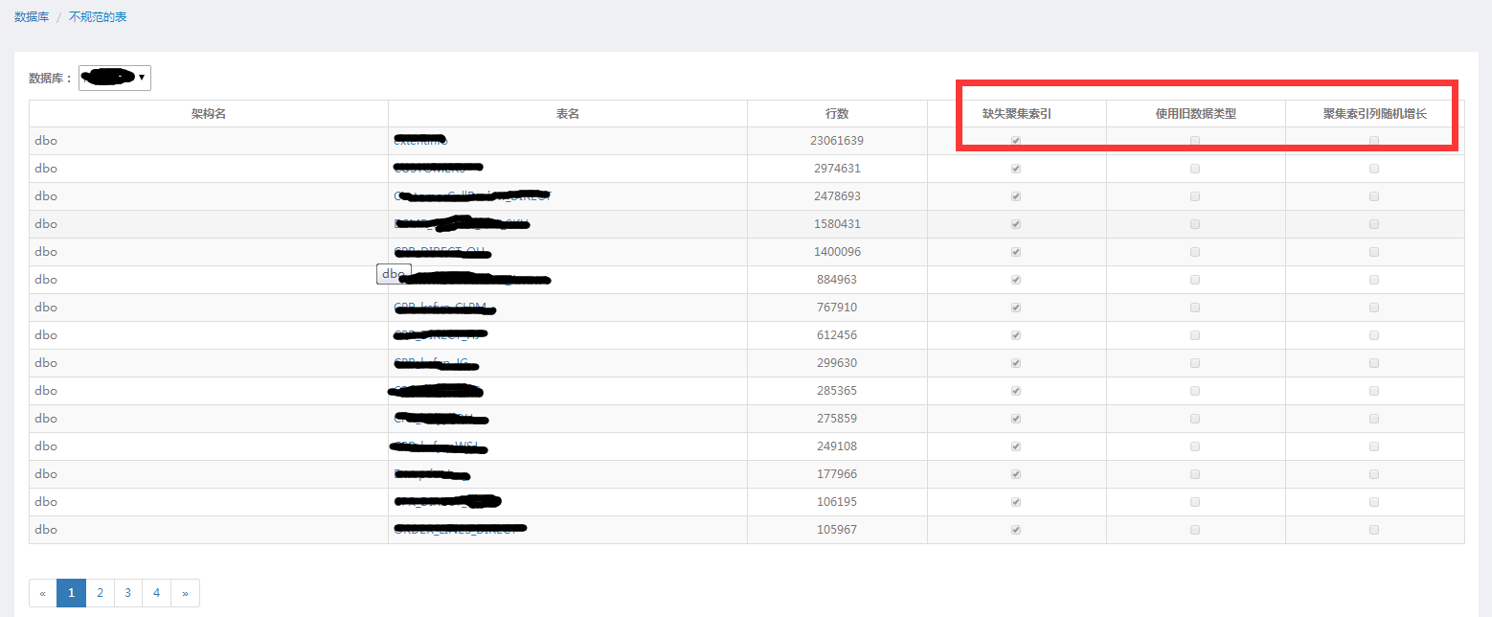The width and height of the screenshot is (1492, 617).
Task: Click the 架构名 column header
Action: pyautogui.click(x=209, y=113)
